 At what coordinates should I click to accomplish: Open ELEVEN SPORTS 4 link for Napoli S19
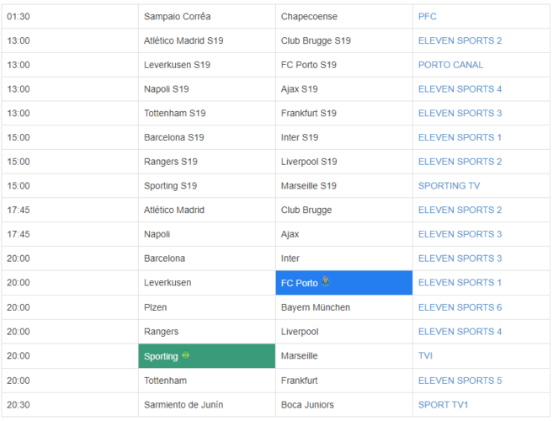(x=460, y=89)
